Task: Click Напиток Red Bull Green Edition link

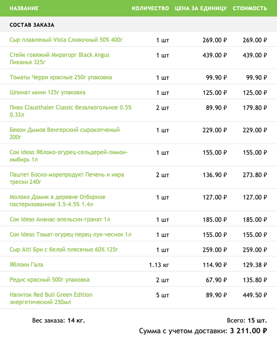Action: pos(51,298)
